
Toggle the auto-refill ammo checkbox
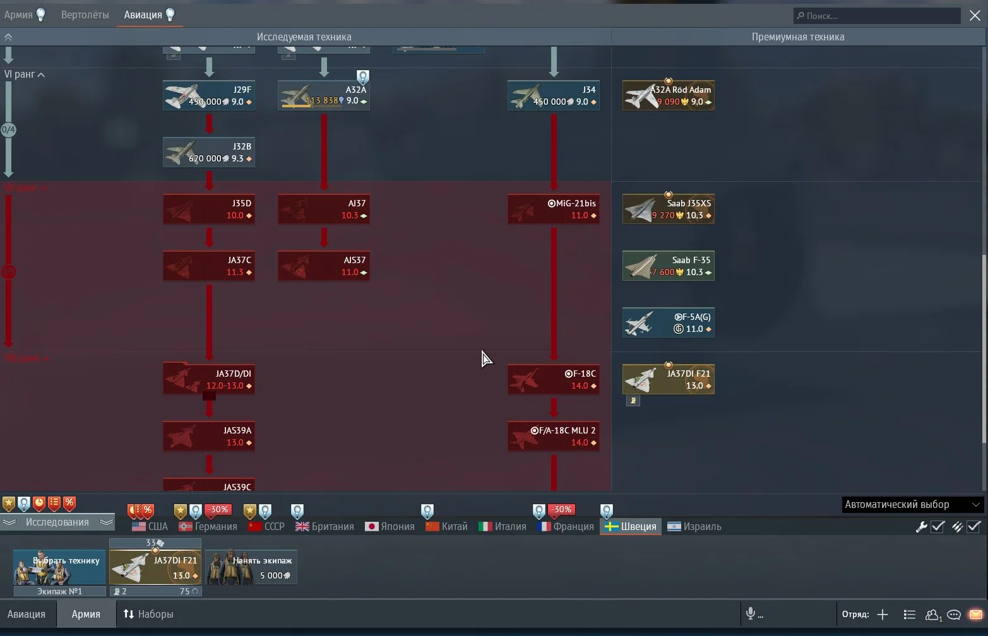point(973,527)
